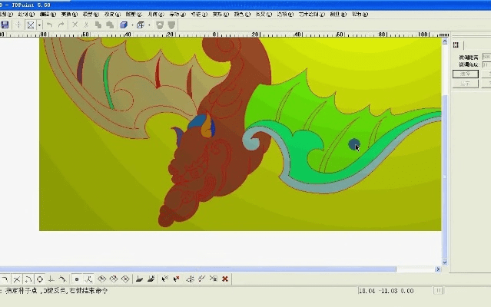Toggle the boxed X display mode icon
Image resolution: width=491 pixels, height=307 pixels.
tap(30, 25)
